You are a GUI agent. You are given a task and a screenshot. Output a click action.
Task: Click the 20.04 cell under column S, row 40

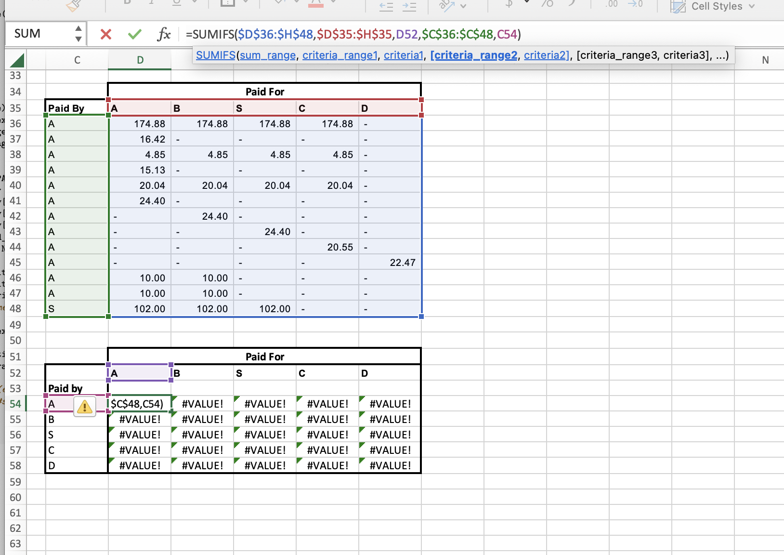pyautogui.click(x=265, y=185)
